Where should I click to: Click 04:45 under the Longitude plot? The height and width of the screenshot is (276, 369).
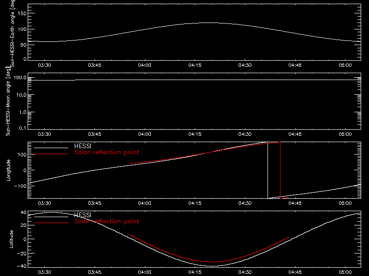click(x=295, y=203)
